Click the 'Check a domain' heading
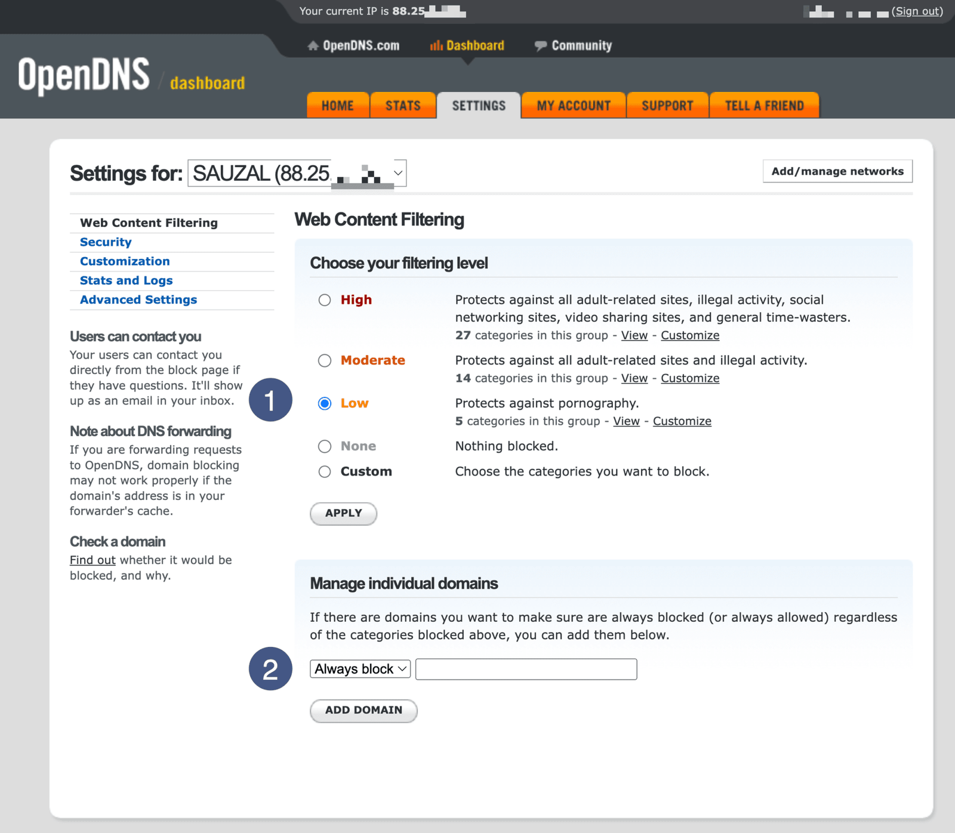Image resolution: width=955 pixels, height=833 pixels. point(118,542)
